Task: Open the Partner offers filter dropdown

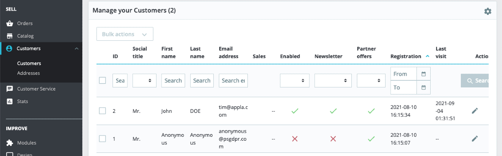Action: pos(371,80)
